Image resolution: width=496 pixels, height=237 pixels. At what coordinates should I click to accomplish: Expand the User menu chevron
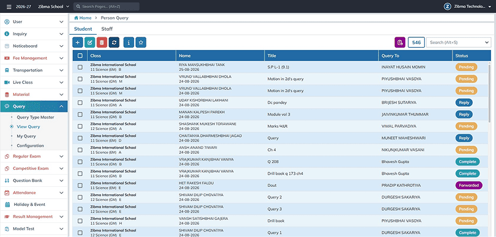pyautogui.click(x=61, y=22)
